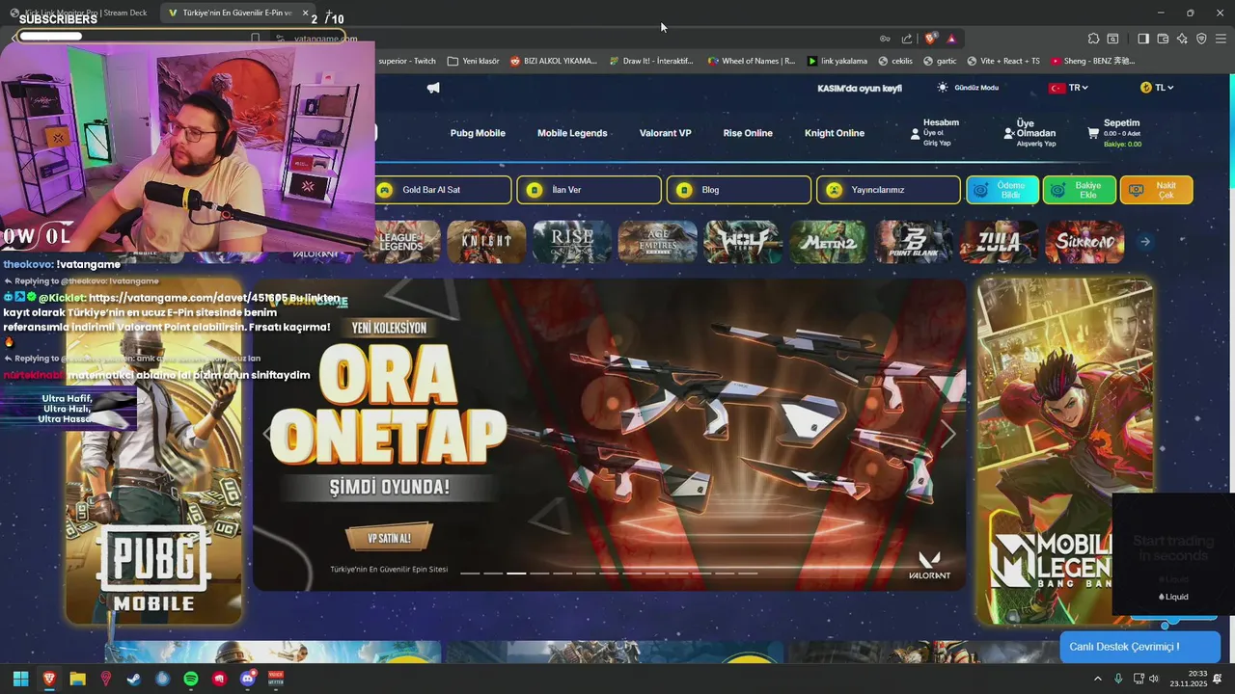This screenshot has width=1235, height=694.
Task: Open garlic bookmark
Action: (x=940, y=61)
